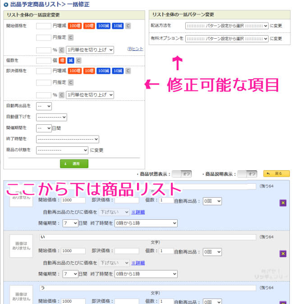Open the ヒント help link
The height and width of the screenshot is (304, 293).
pyautogui.click(x=135, y=49)
